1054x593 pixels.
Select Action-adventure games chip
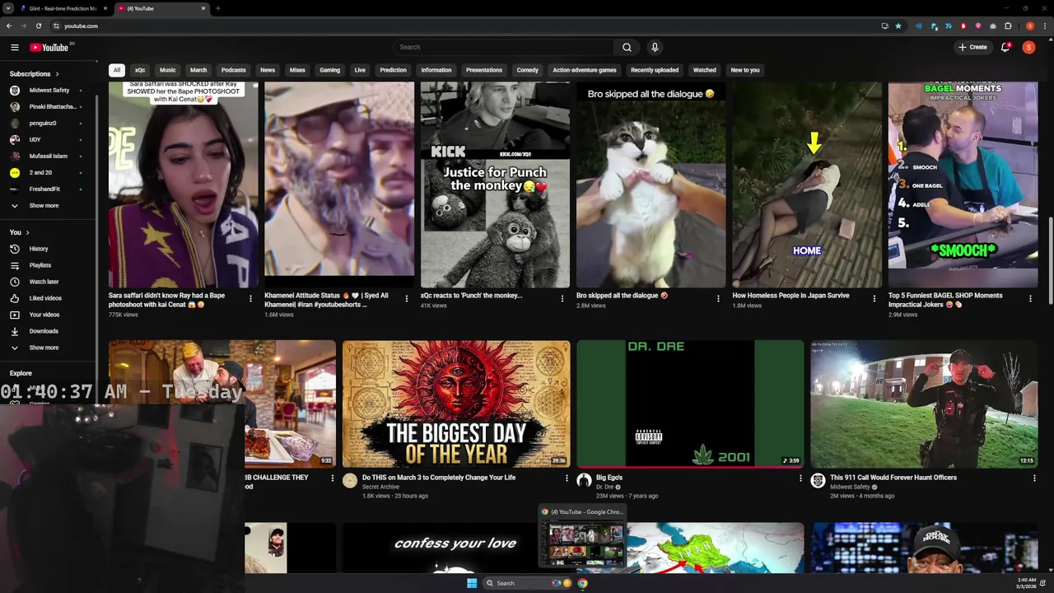tap(585, 70)
